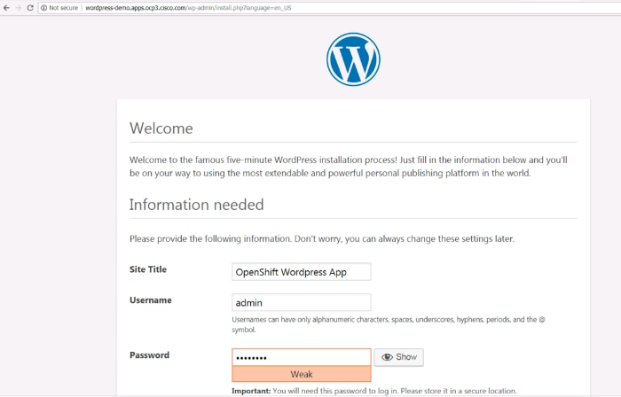
Task: Edit the Username field
Action: pos(302,302)
